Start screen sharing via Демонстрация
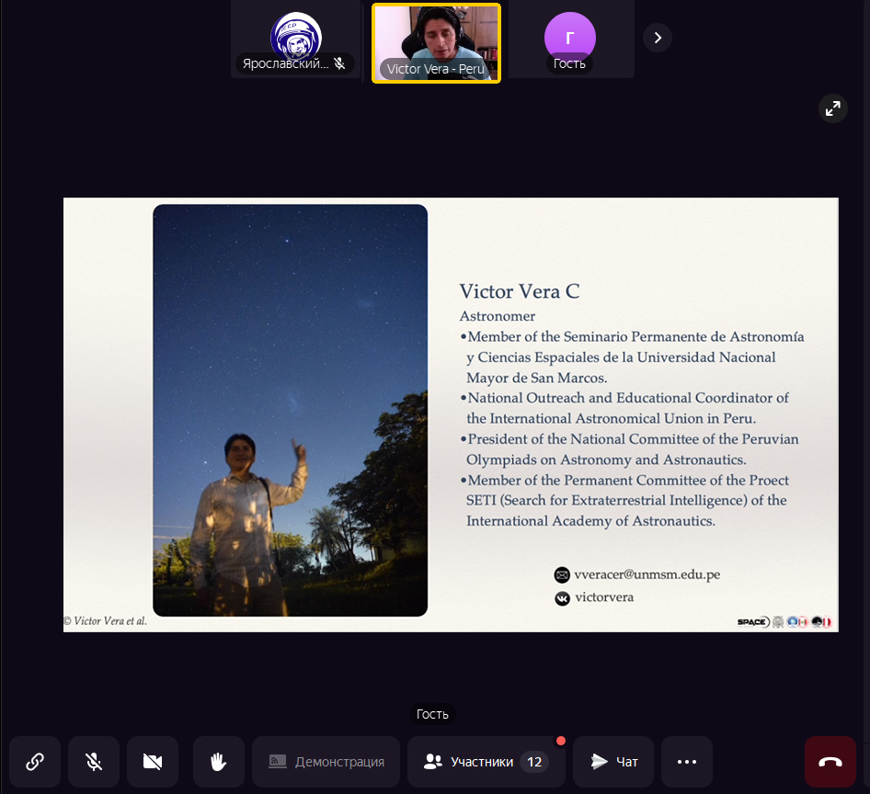870x794 pixels. (326, 762)
